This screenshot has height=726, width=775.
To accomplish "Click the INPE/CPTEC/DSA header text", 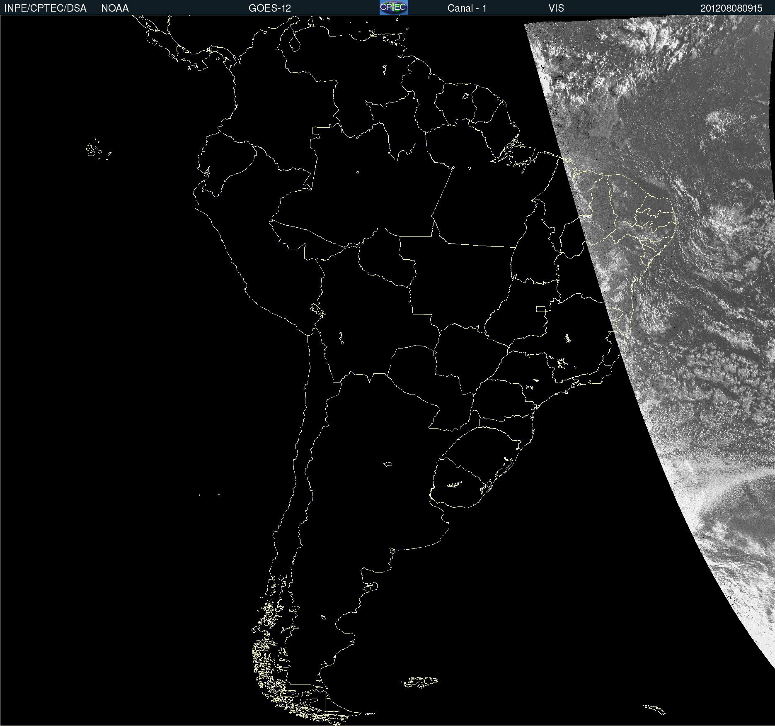I will (45, 8).
